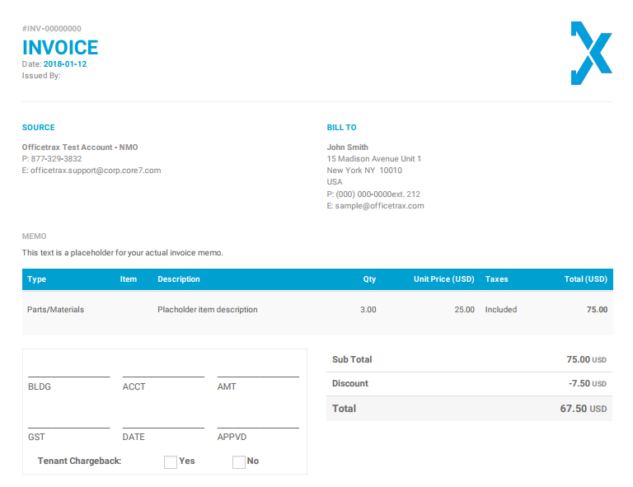This screenshot has width=633, height=487.
Task: Click the DATE blank line field
Action: (163, 422)
